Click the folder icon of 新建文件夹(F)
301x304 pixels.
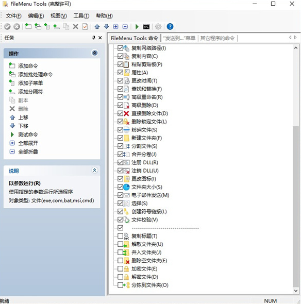click(x=126, y=138)
